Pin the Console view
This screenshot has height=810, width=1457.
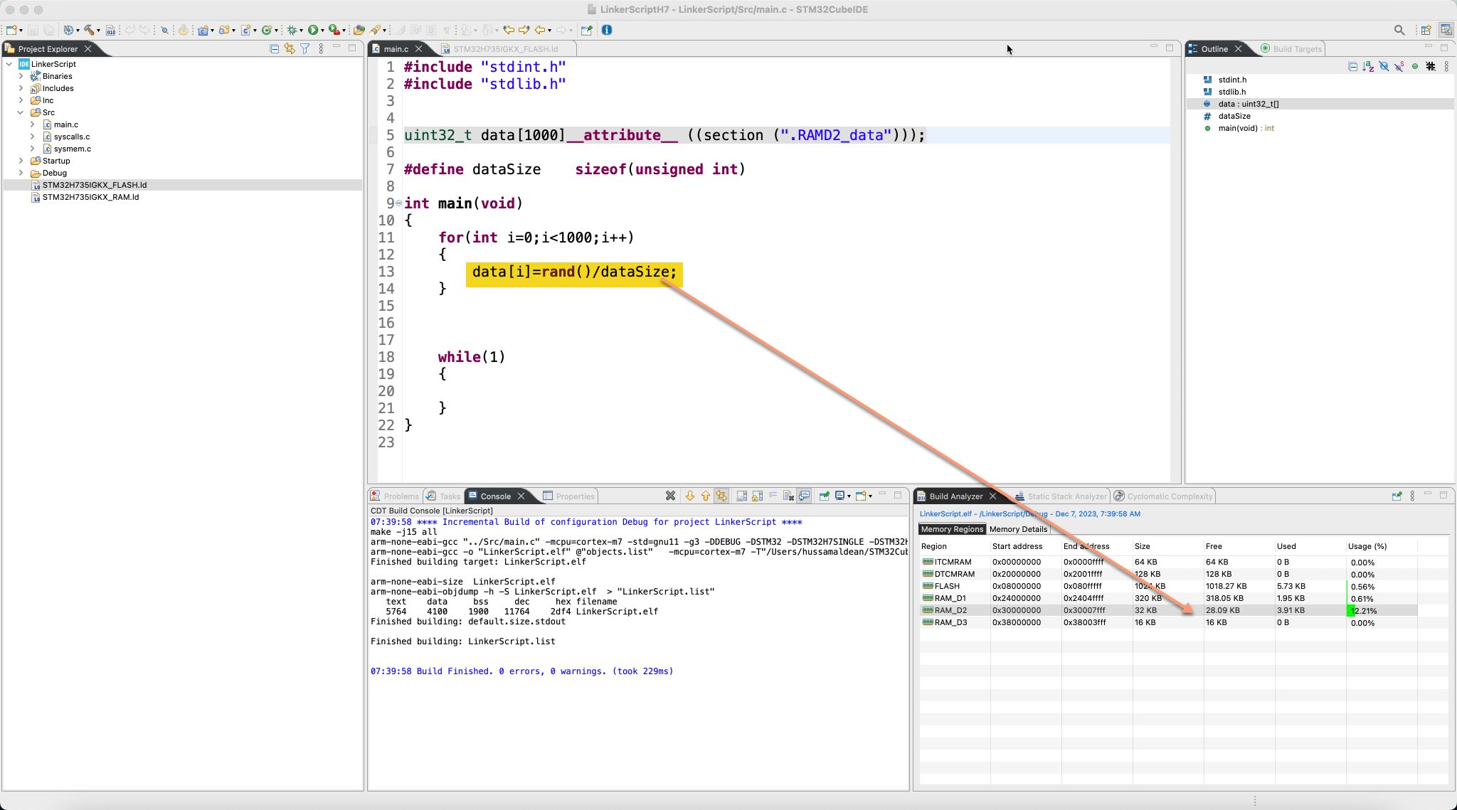pyautogui.click(x=824, y=496)
